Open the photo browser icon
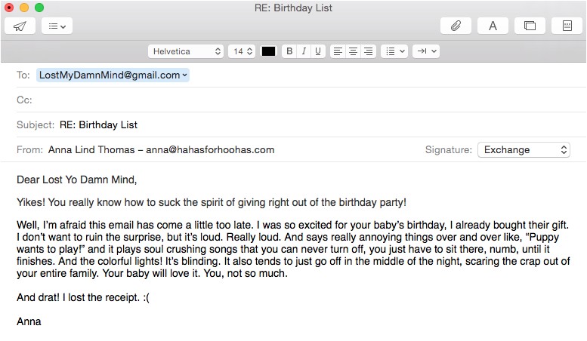Screen dimensions: 587x341 point(530,26)
